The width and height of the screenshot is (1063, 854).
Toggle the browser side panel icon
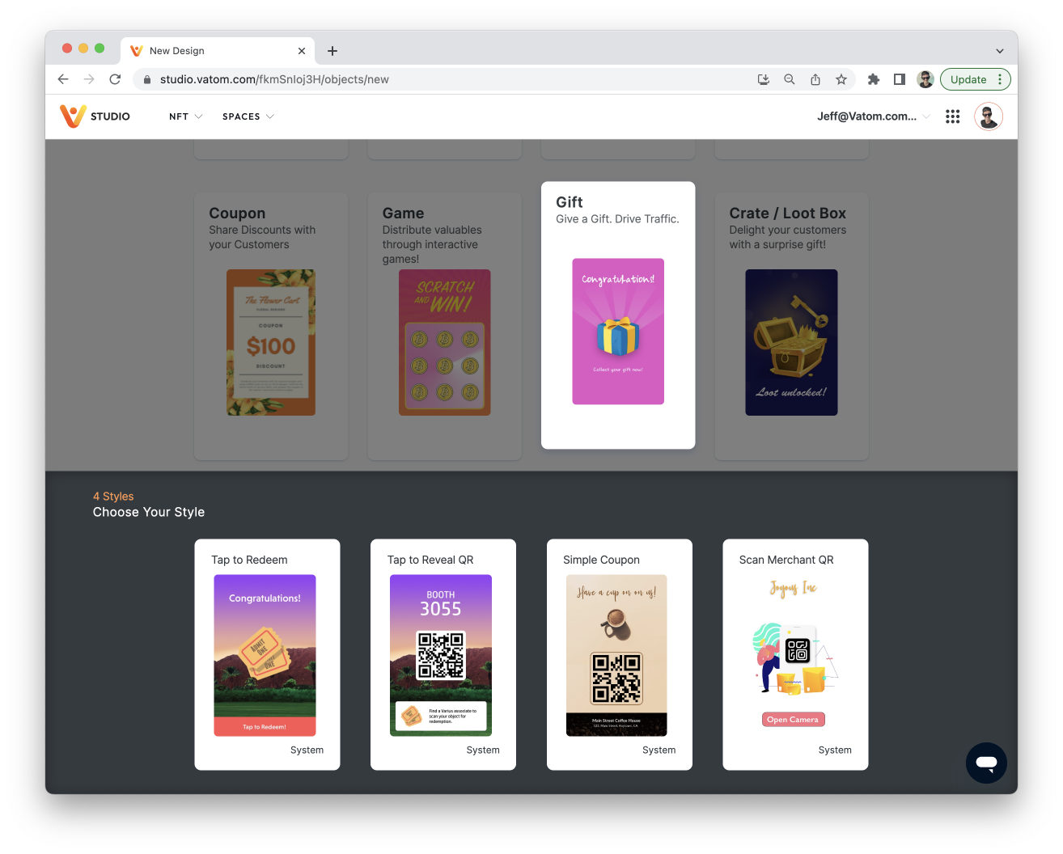(899, 79)
